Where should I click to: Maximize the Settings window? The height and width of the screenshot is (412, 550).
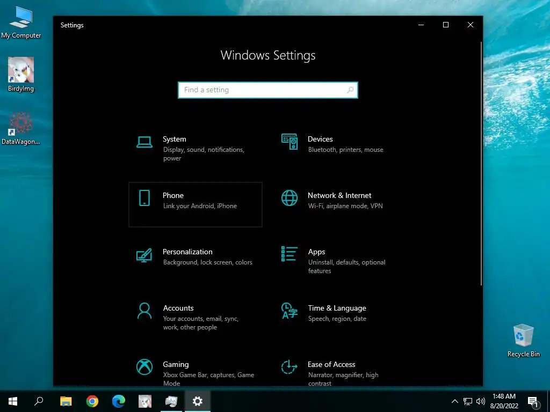[x=445, y=25]
